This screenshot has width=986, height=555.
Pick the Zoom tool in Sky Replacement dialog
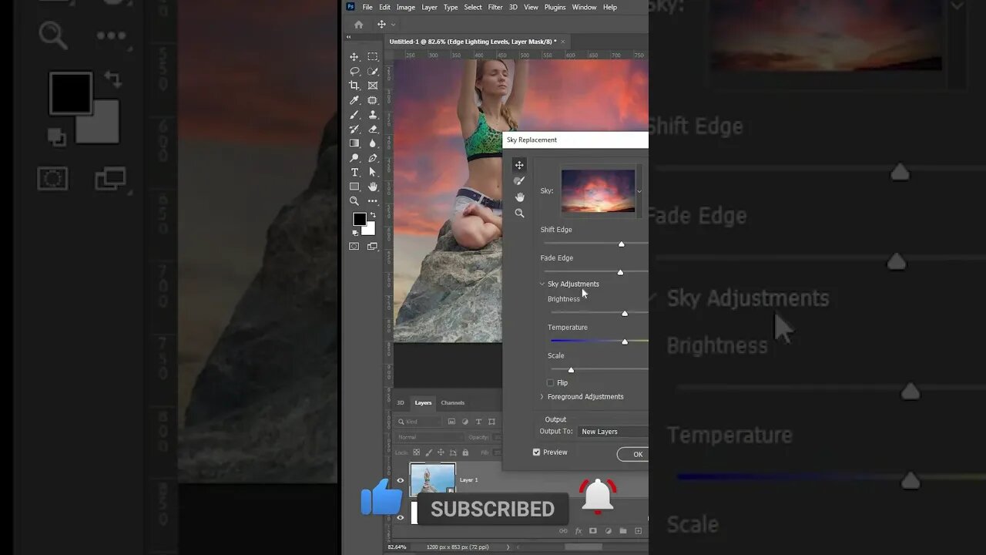[519, 214]
